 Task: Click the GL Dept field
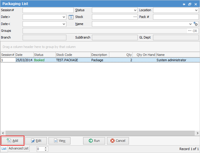(176, 38)
